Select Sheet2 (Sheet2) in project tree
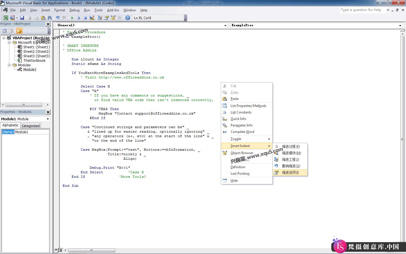Viewport: 406px width, 254px height. [x=36, y=51]
